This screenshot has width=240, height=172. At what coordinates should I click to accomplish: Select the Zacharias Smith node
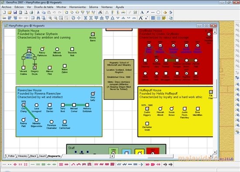point(147,123)
